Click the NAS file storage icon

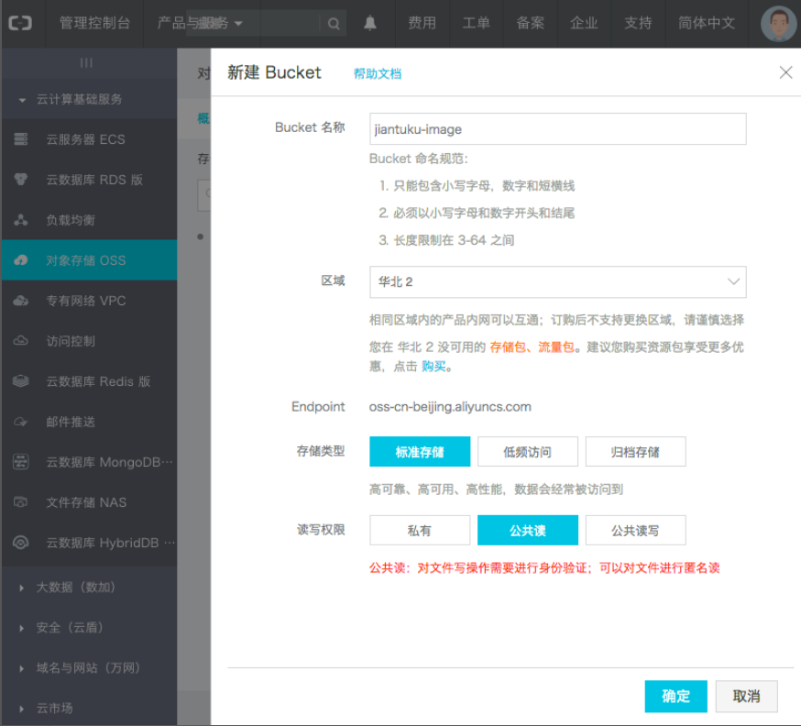(x=20, y=502)
